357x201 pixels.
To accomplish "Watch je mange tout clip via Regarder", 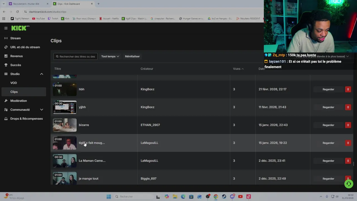I will [328, 179].
